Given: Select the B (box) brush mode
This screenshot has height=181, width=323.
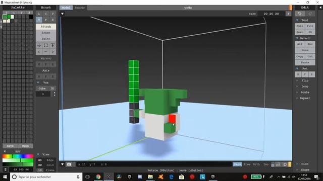Looking at the screenshot, I should pyautogui.click(x=52, y=20).
